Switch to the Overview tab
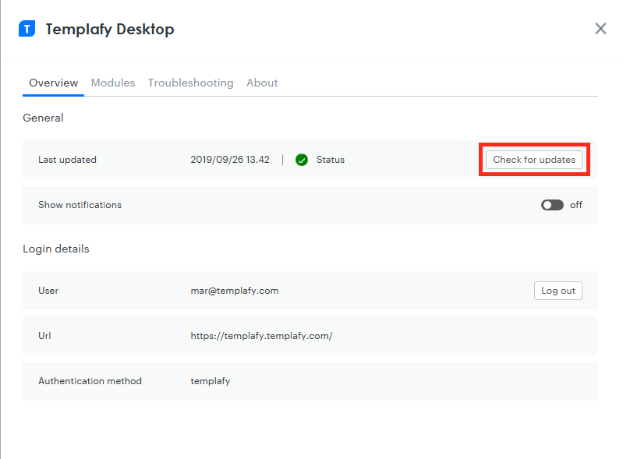Viewport: 623px width, 459px height. pyautogui.click(x=54, y=83)
